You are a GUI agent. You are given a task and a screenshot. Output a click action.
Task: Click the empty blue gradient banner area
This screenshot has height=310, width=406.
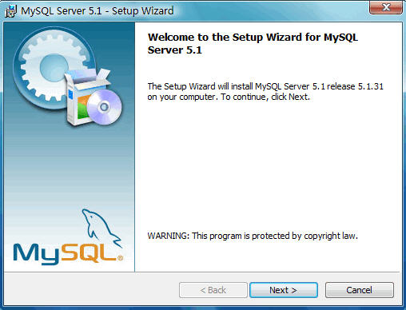point(70,165)
